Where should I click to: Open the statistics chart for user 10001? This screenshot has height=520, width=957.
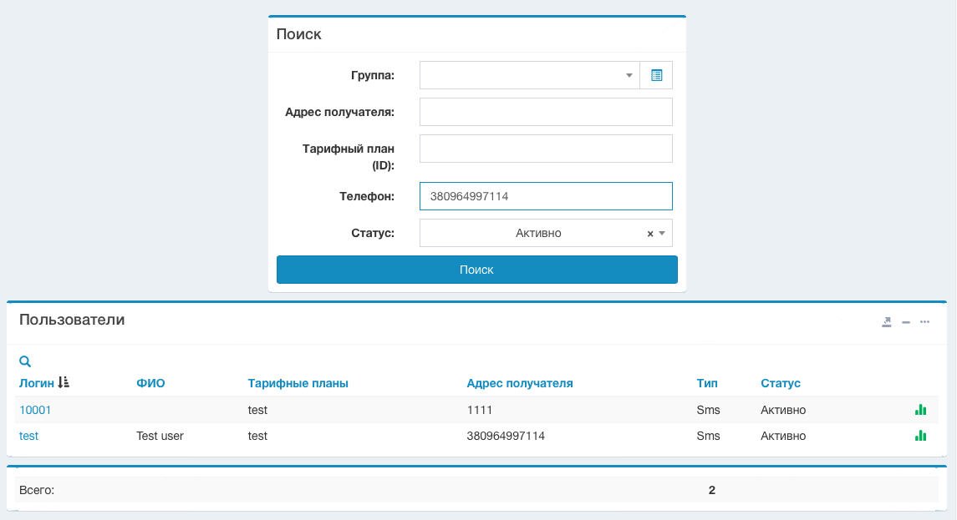[x=920, y=410]
